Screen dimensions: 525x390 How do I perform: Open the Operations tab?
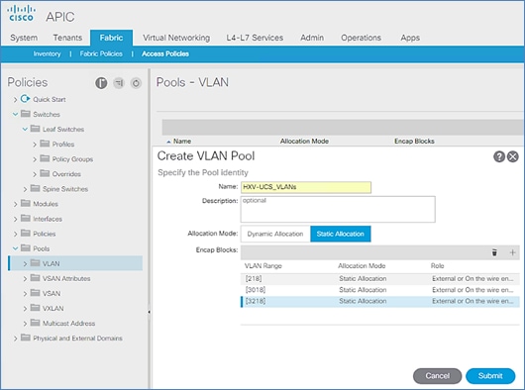pyautogui.click(x=361, y=38)
